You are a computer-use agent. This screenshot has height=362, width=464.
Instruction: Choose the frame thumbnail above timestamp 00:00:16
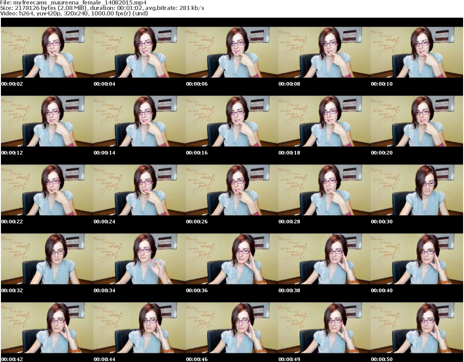232,121
